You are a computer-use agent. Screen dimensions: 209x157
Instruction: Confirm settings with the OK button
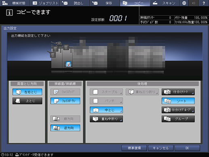pyautogui.click(x=187, y=148)
